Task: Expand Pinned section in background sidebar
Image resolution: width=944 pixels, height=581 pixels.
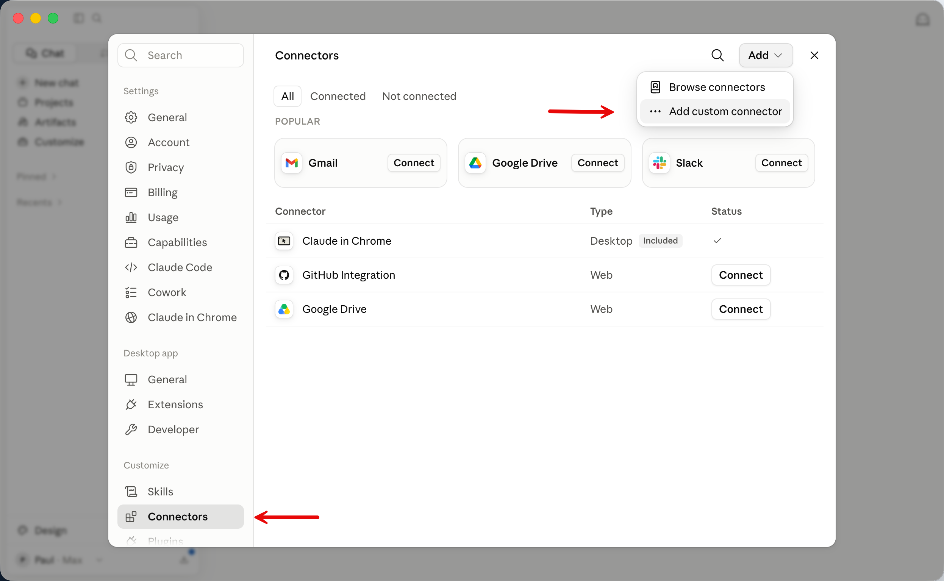Action: point(36,177)
